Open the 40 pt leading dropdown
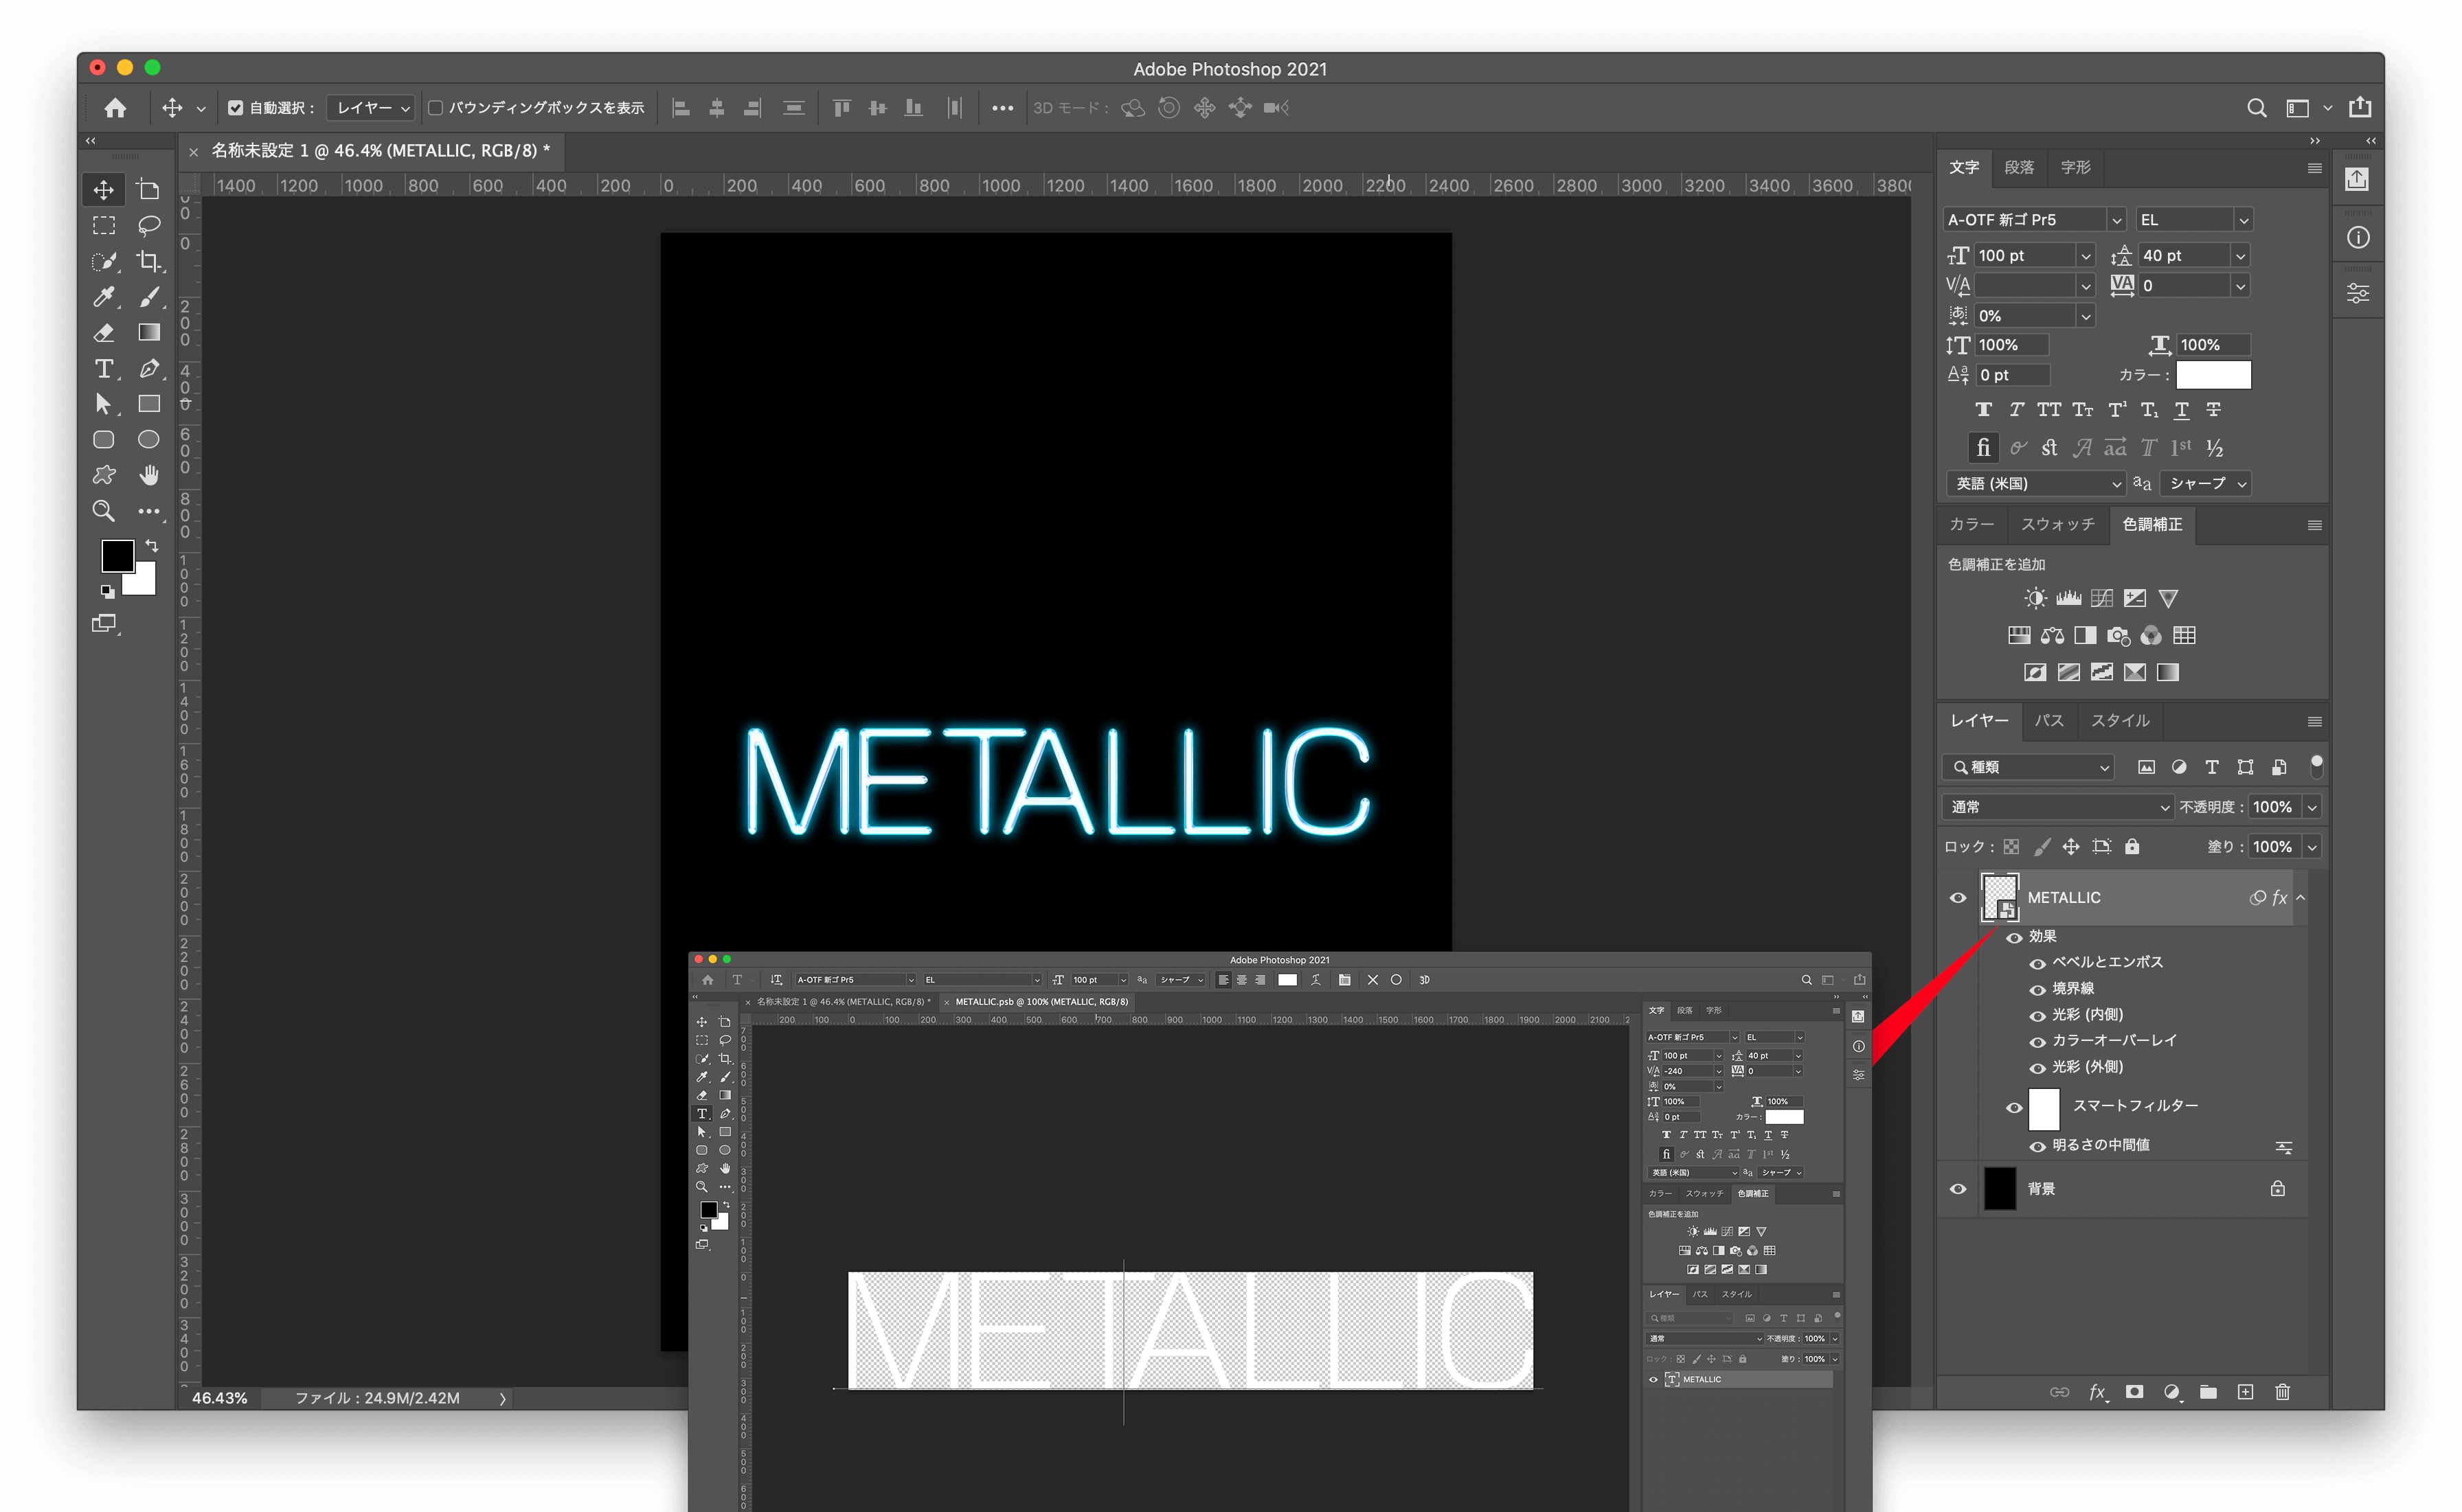2462x1512 pixels. (2241, 256)
